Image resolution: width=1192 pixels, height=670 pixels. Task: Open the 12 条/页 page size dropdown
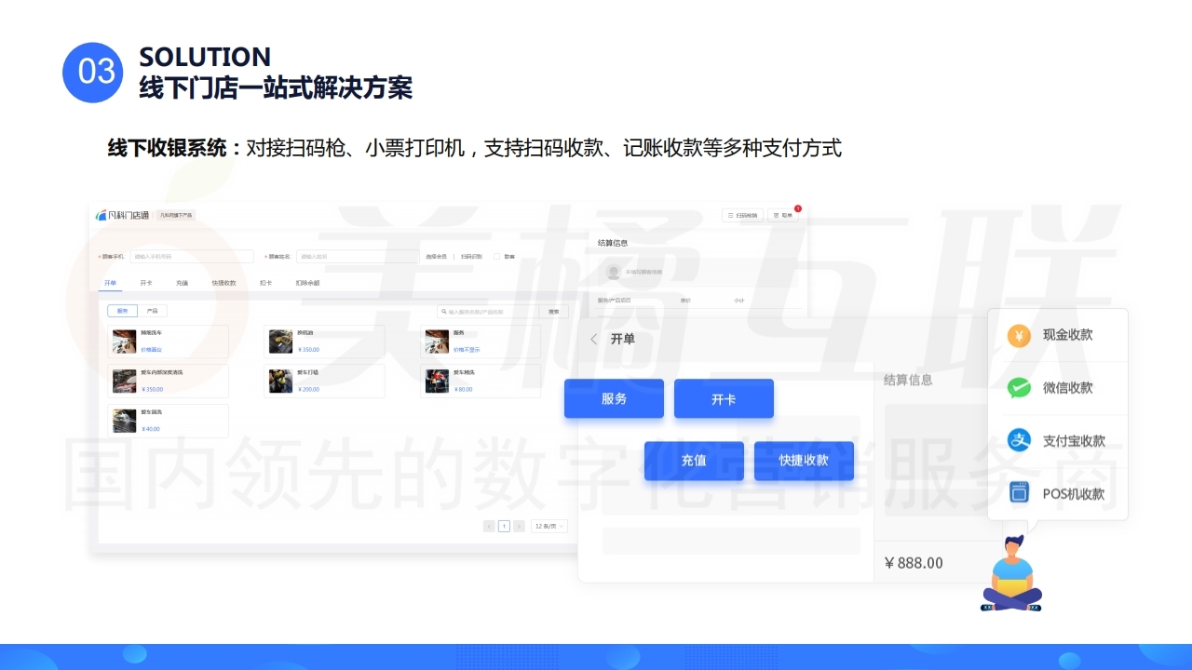[549, 526]
